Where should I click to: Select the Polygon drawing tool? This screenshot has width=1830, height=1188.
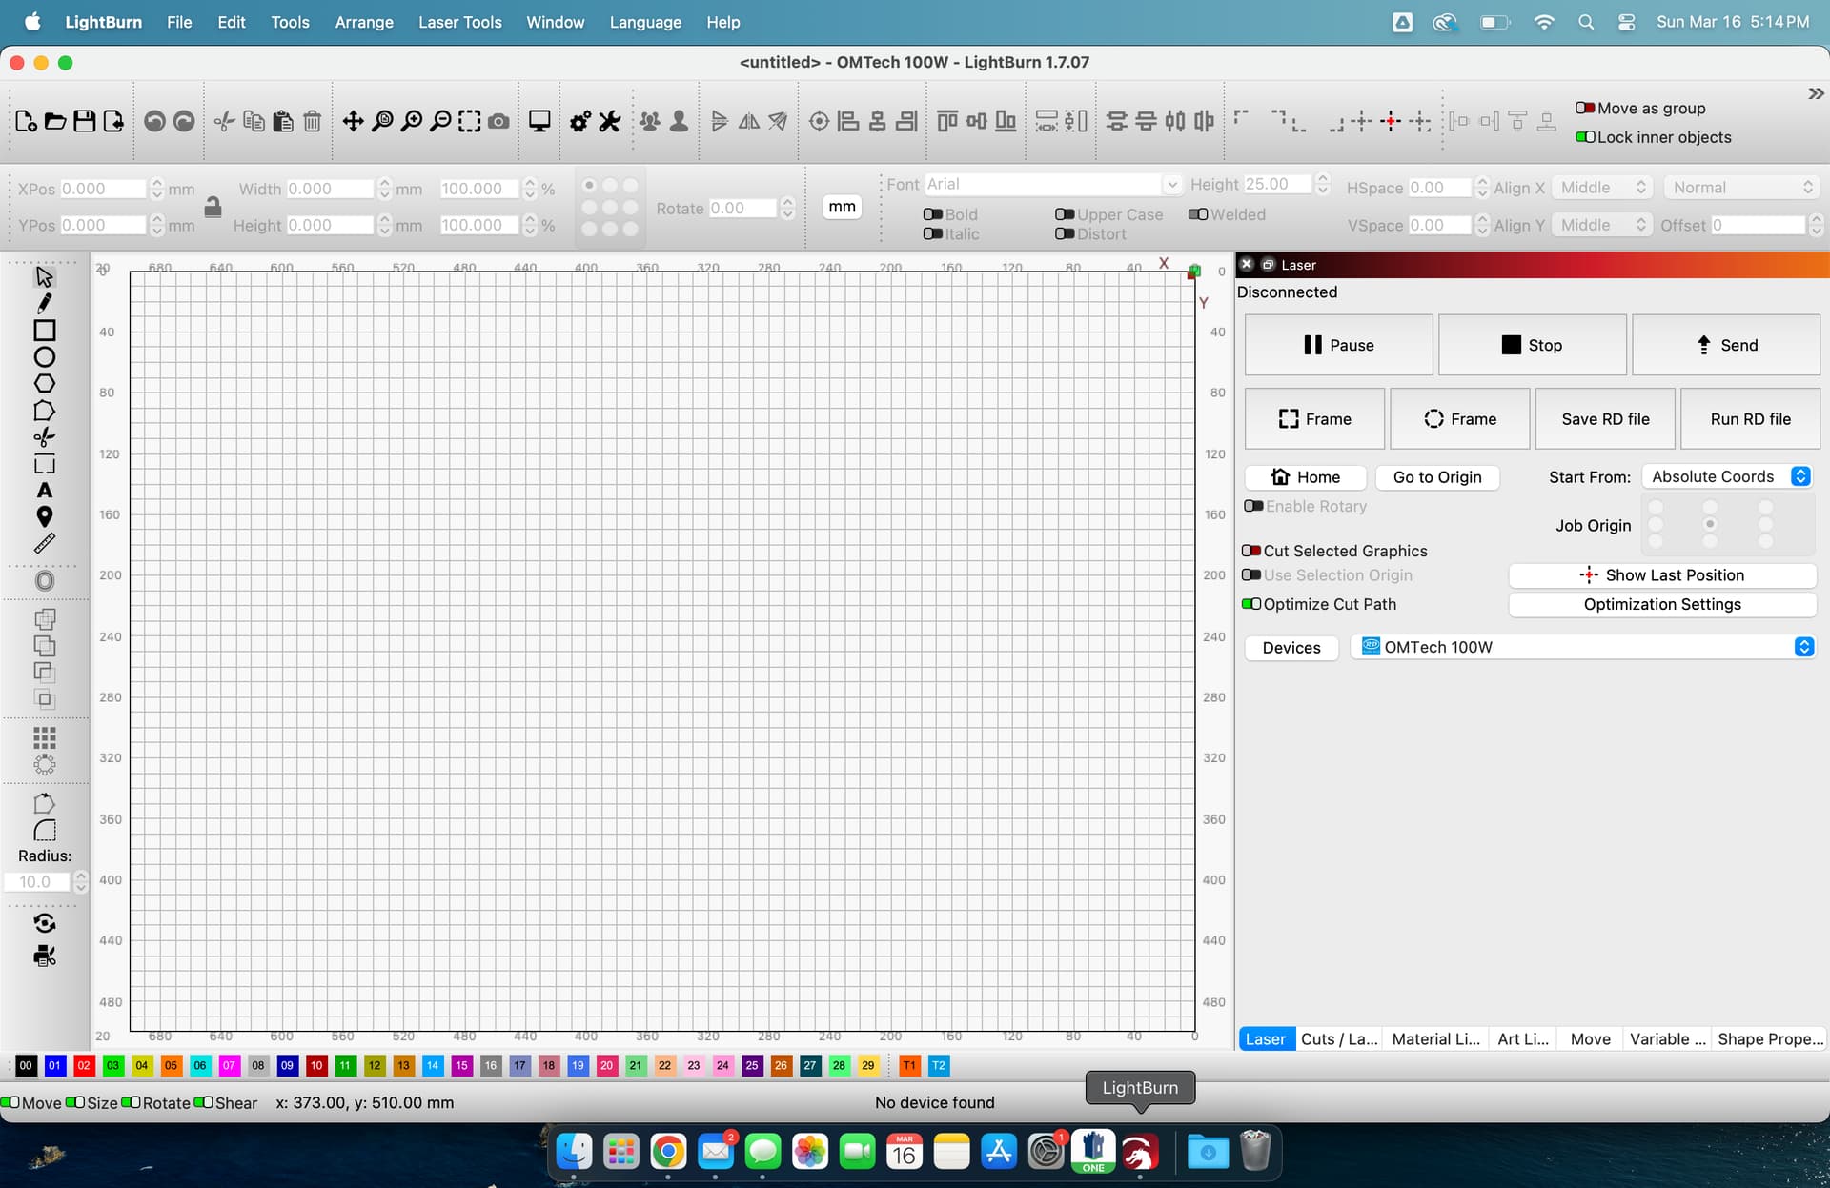44,383
